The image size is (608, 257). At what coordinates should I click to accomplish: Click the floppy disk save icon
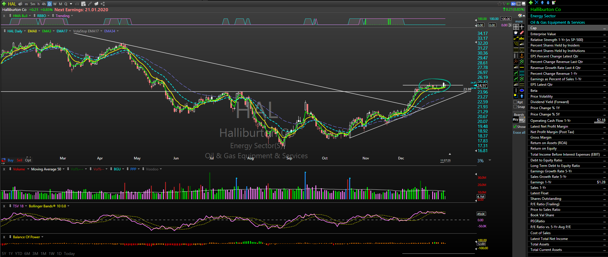(x=524, y=4)
